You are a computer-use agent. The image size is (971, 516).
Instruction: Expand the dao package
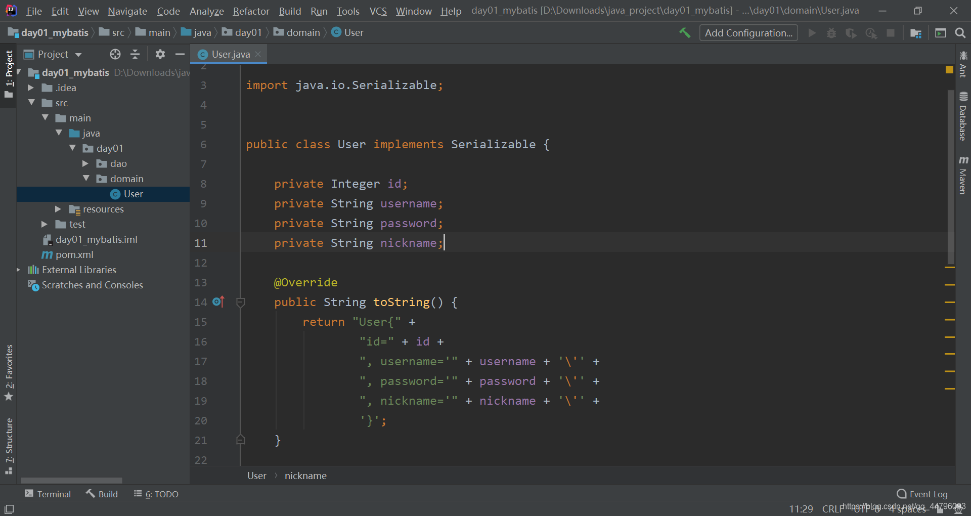85,163
